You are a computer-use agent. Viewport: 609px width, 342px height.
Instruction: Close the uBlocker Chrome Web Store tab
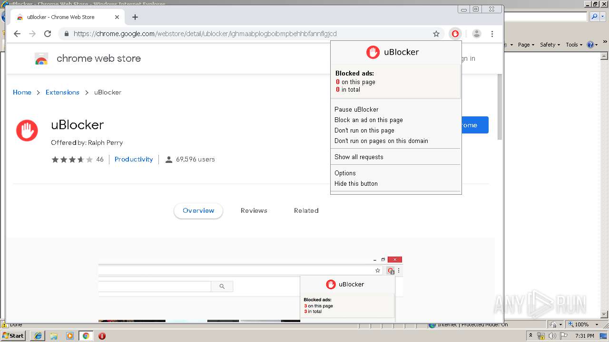(x=117, y=17)
